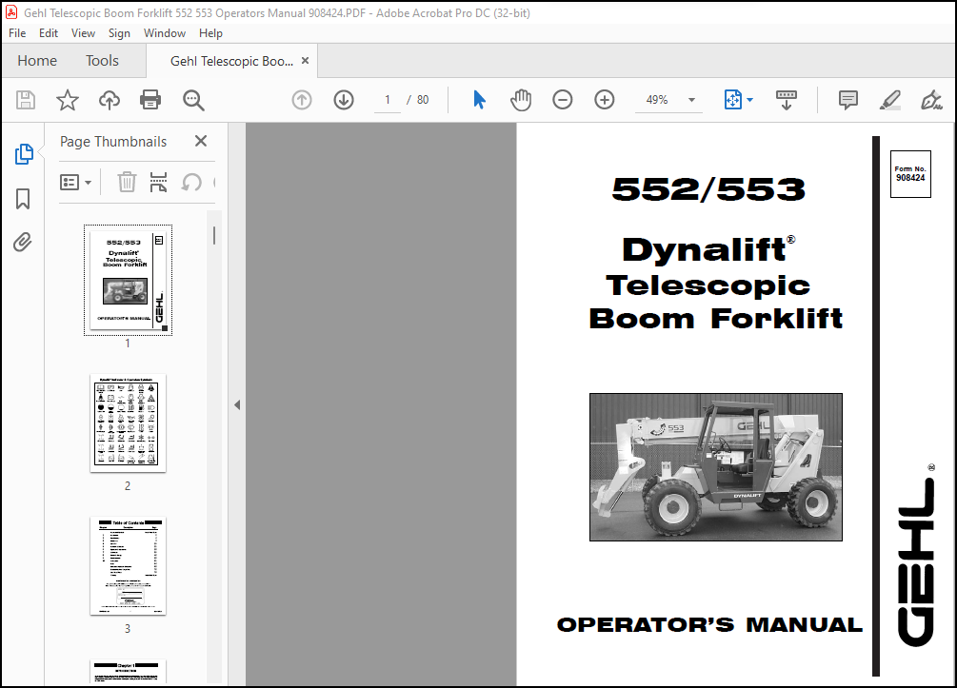The height and width of the screenshot is (688, 957).
Task: Open the View menu
Action: tap(83, 33)
